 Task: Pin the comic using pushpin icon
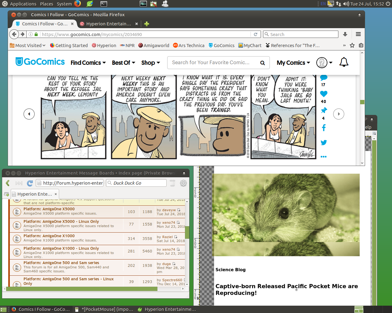[x=324, y=110]
